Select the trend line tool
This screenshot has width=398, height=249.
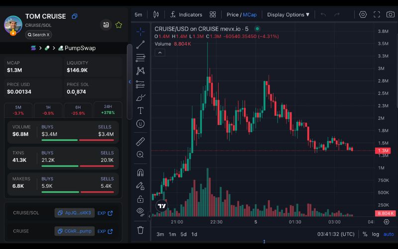click(x=140, y=45)
